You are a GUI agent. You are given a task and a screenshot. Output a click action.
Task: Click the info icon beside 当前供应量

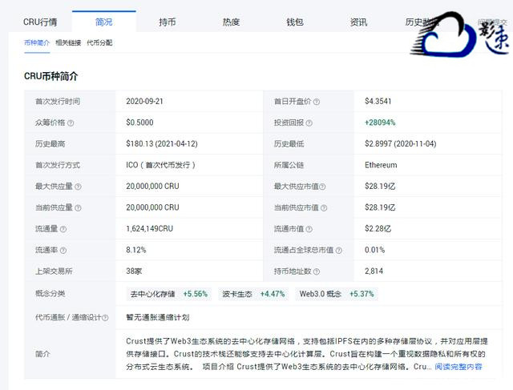point(79,207)
